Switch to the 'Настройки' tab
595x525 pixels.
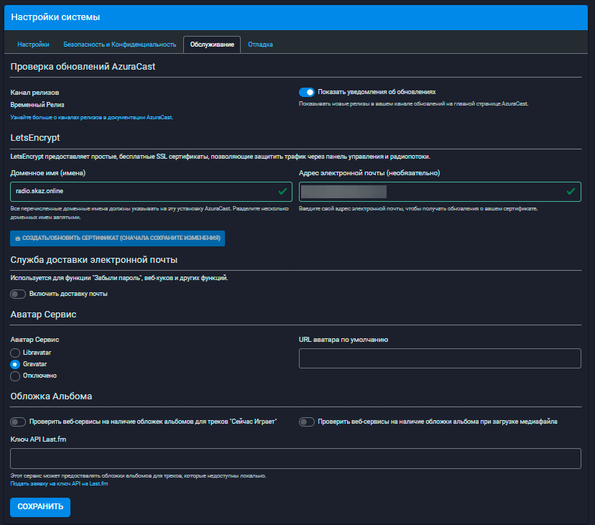pos(33,45)
